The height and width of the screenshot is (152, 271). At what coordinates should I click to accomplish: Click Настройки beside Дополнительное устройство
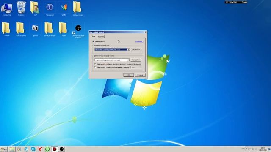[x=135, y=60]
